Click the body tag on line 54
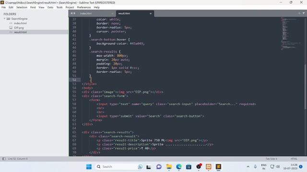Screen dimensions: 307x172 87,88
